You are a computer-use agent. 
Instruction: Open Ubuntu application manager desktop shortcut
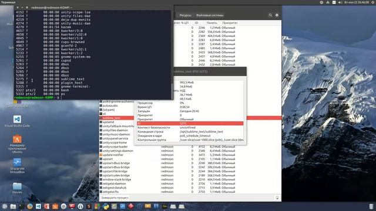[x=17, y=144]
